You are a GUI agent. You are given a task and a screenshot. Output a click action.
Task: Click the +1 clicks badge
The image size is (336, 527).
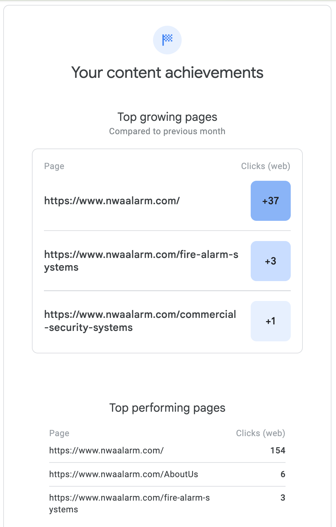(271, 321)
